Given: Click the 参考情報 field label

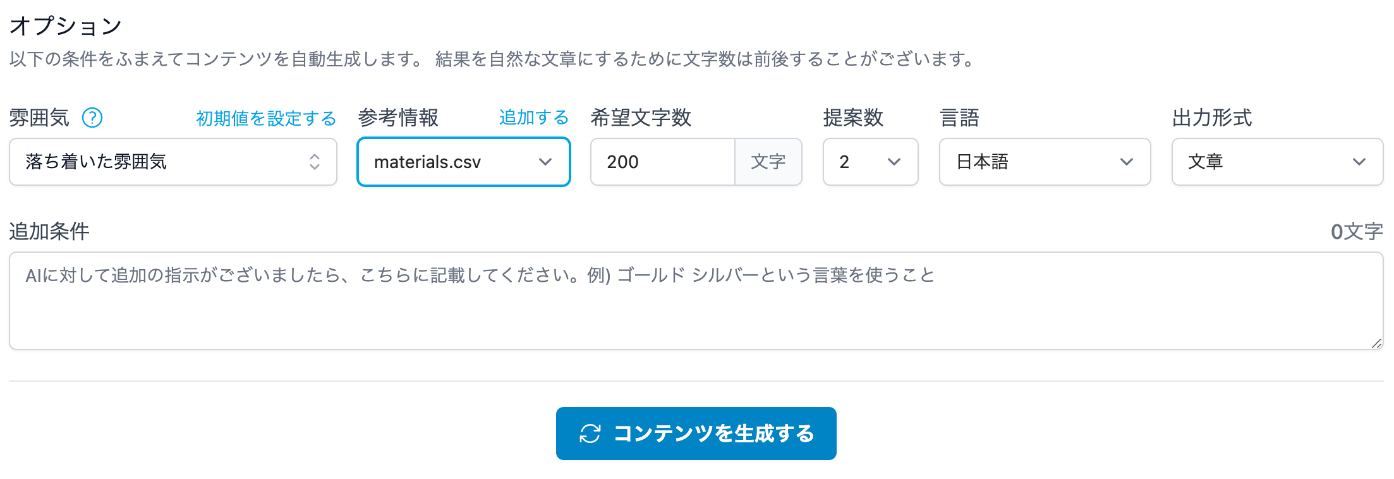Looking at the screenshot, I should click(x=398, y=118).
